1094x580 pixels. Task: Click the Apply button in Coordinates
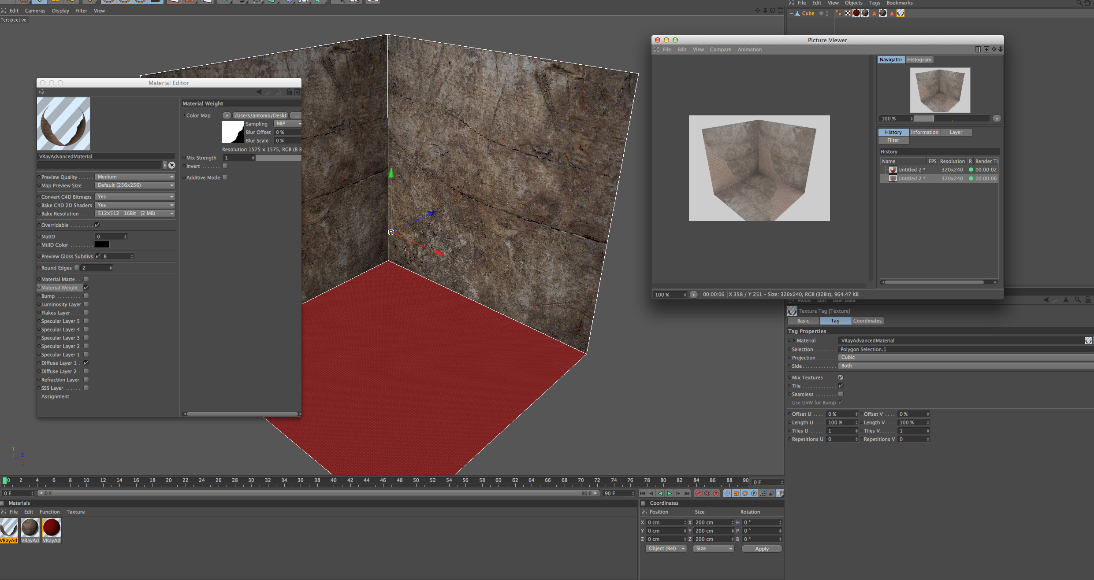[x=762, y=549]
